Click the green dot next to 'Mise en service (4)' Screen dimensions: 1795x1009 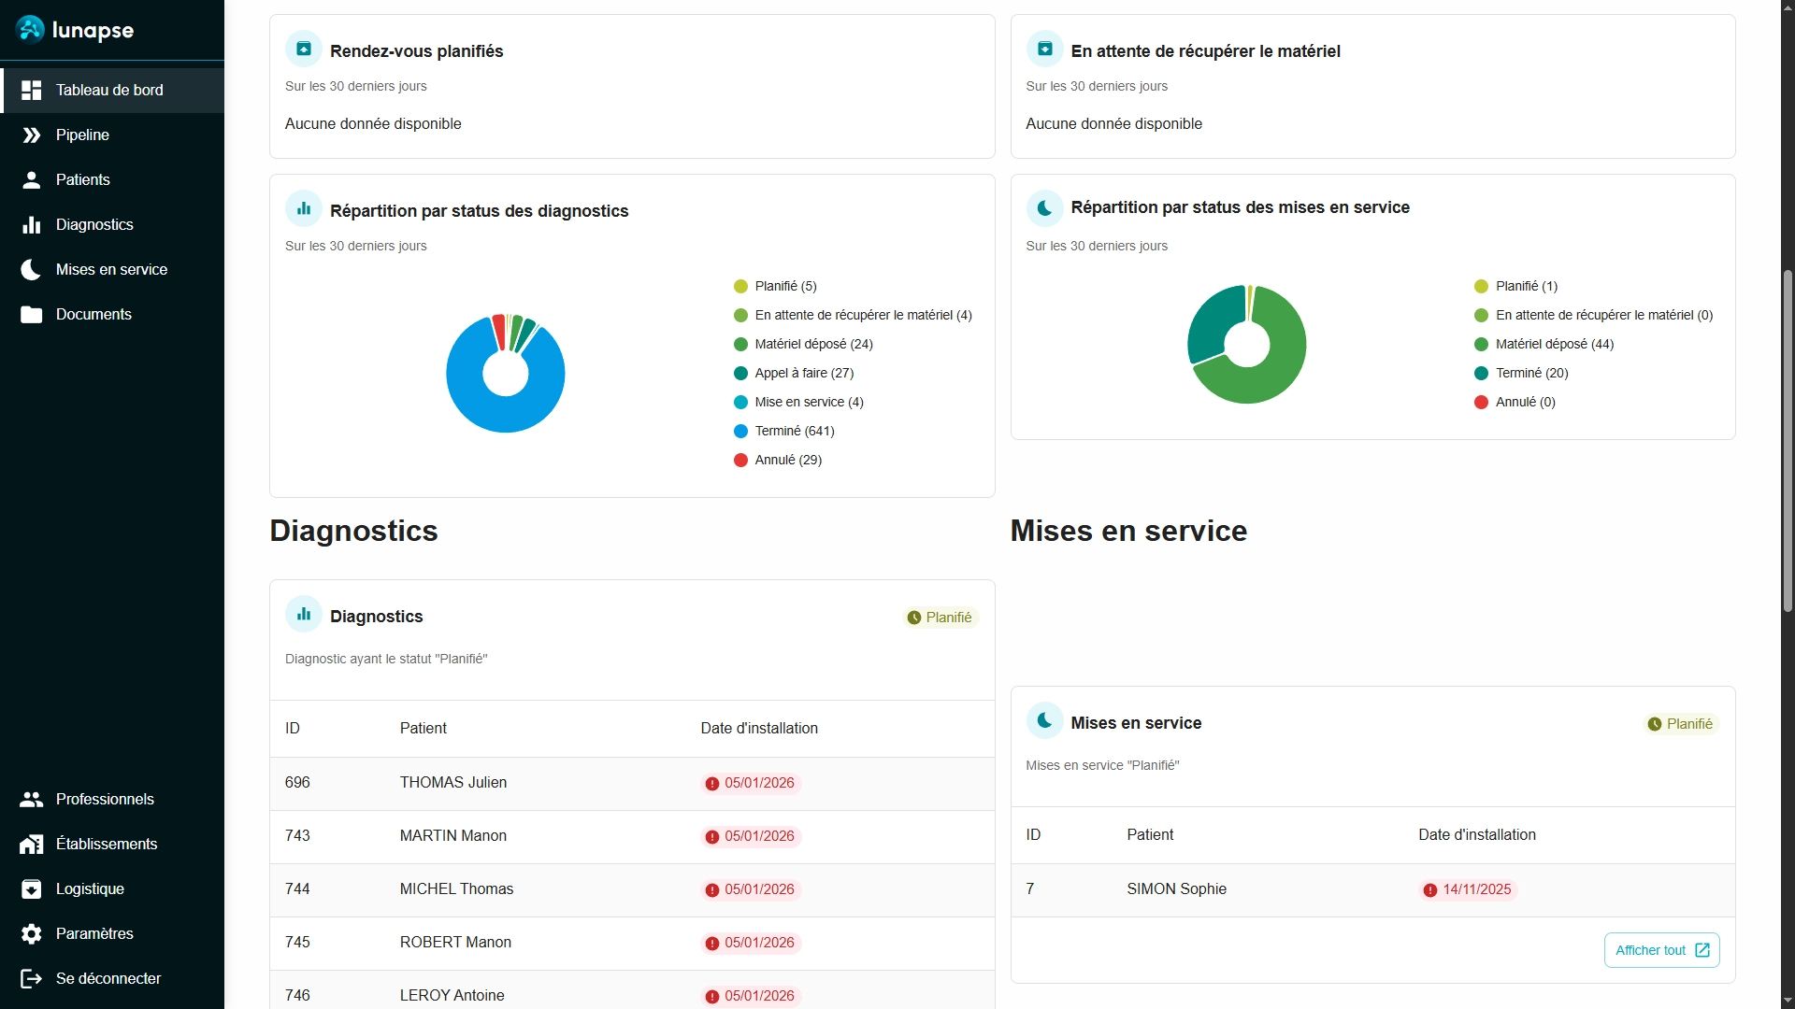tap(740, 402)
